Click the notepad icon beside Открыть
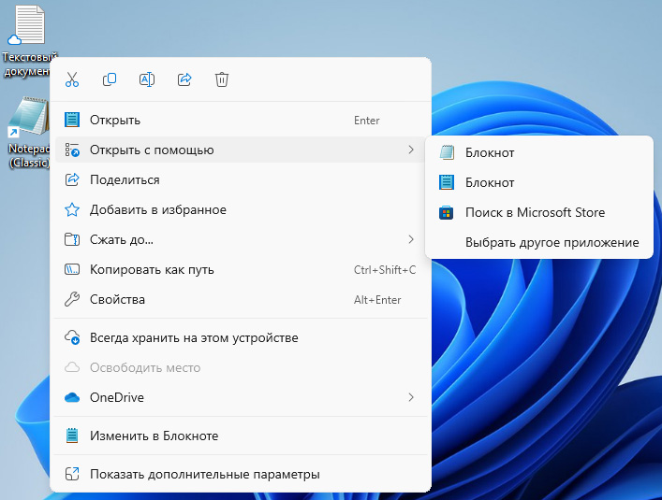 click(72, 120)
